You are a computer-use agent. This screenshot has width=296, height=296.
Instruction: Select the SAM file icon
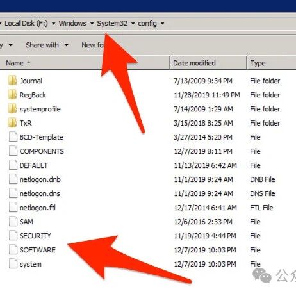pyautogui.click(x=13, y=222)
